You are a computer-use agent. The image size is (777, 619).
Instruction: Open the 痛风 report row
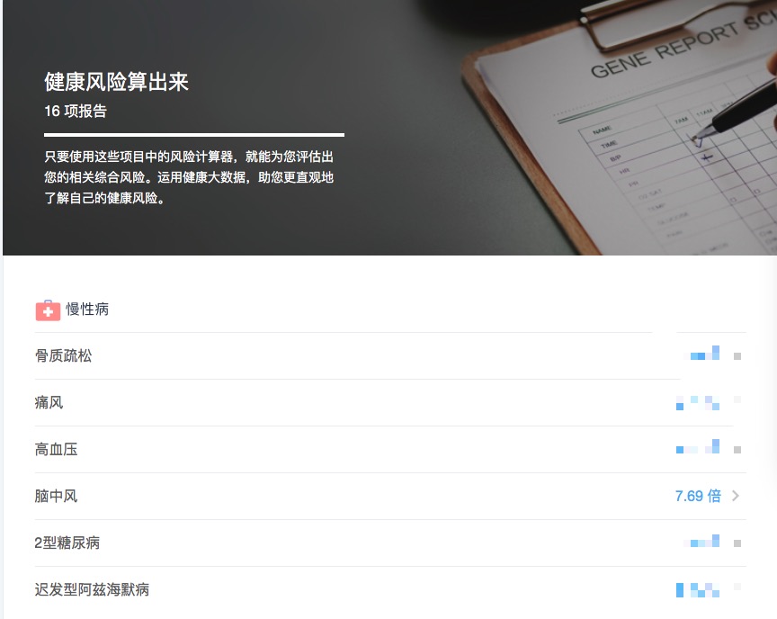pyautogui.click(x=390, y=402)
